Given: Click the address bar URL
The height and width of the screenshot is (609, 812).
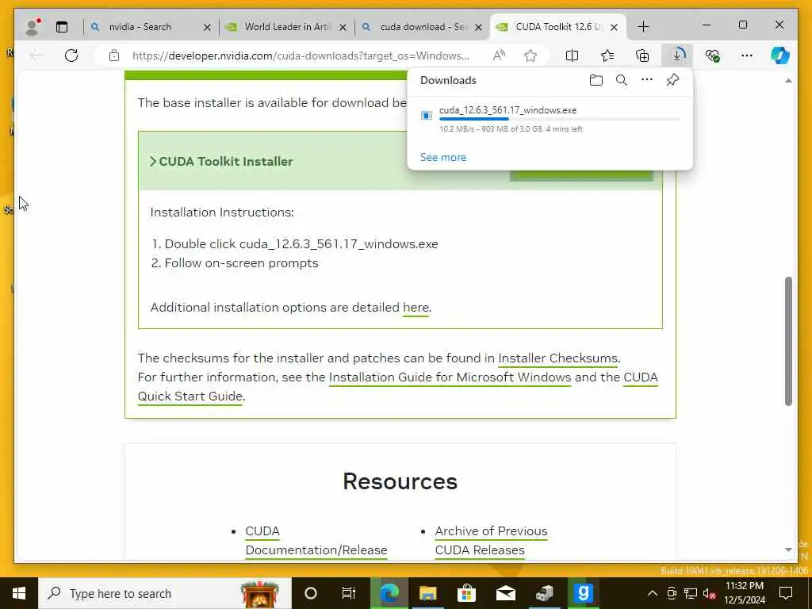Looking at the screenshot, I should tap(301, 56).
